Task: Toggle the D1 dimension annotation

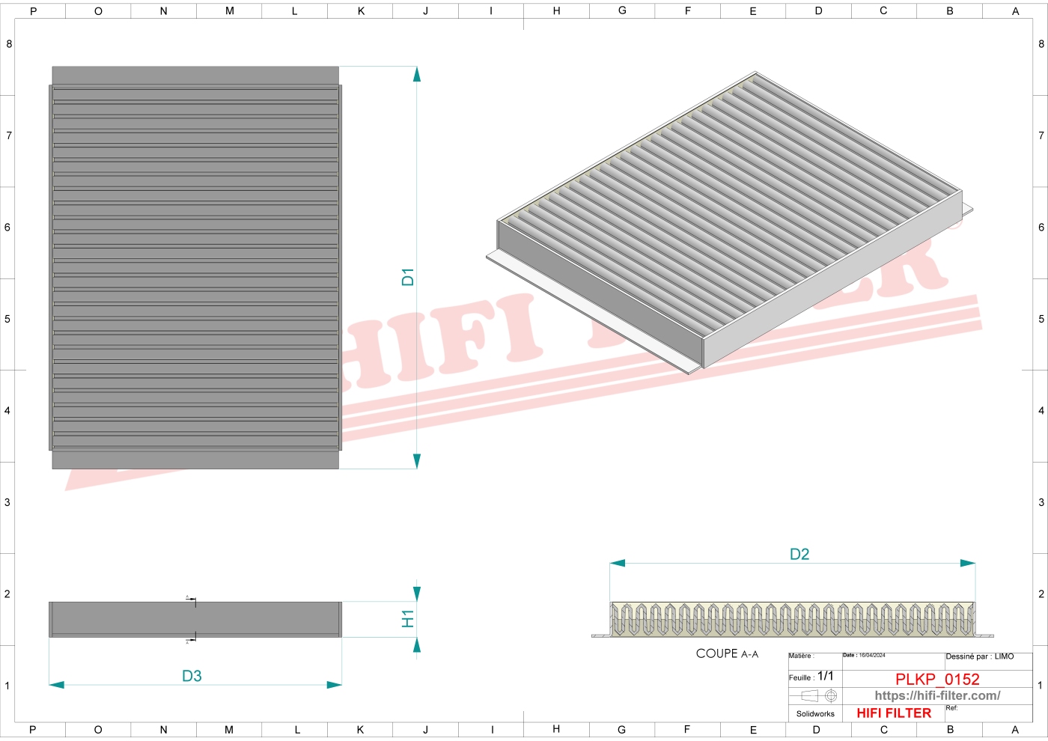Action: click(x=407, y=275)
